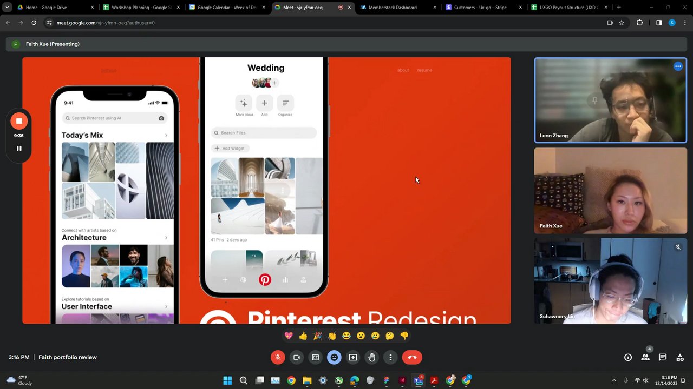Select Faith Xue's video tile

pyautogui.click(x=611, y=191)
